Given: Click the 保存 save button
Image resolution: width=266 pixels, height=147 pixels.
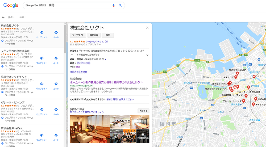Looking at the screenshot, I should pyautogui.click(x=108, y=35).
